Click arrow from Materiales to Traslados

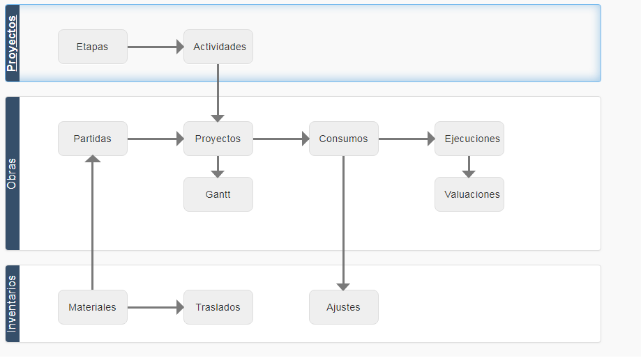(x=156, y=307)
